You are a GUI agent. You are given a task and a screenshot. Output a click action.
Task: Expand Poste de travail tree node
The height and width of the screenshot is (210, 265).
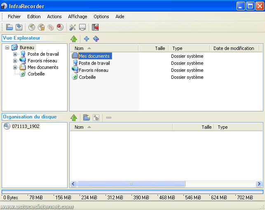(x=15, y=54)
